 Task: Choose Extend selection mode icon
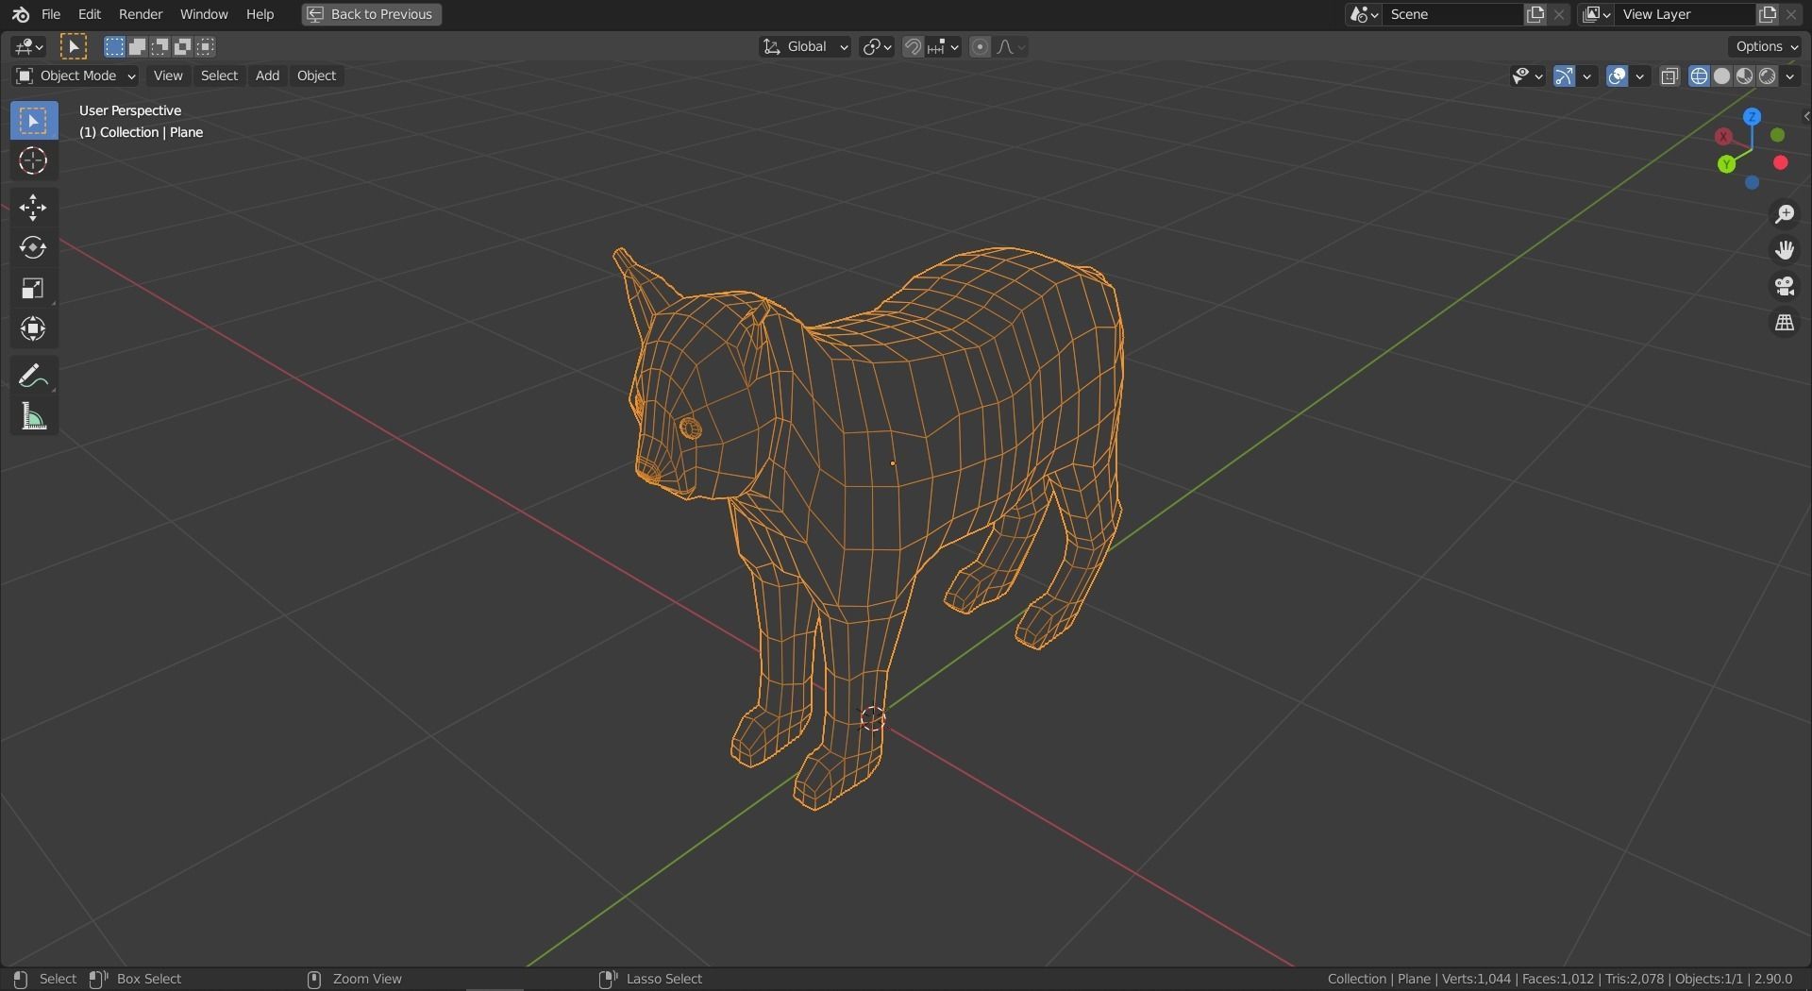click(137, 46)
